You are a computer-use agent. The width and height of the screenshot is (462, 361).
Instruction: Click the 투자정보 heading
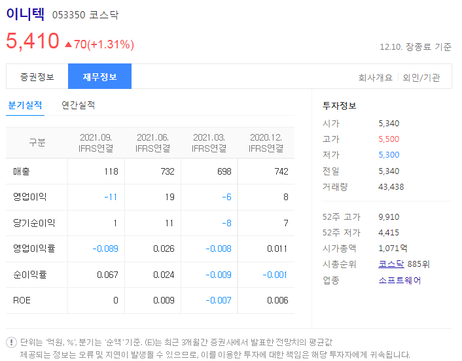(x=340, y=106)
